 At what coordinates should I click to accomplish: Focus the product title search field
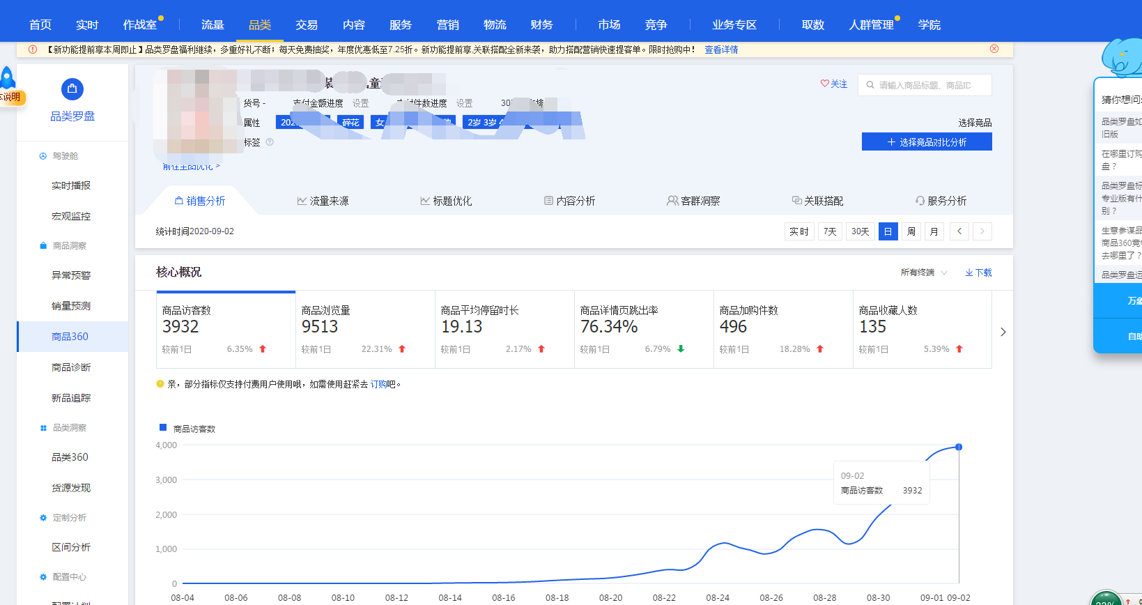coord(925,85)
